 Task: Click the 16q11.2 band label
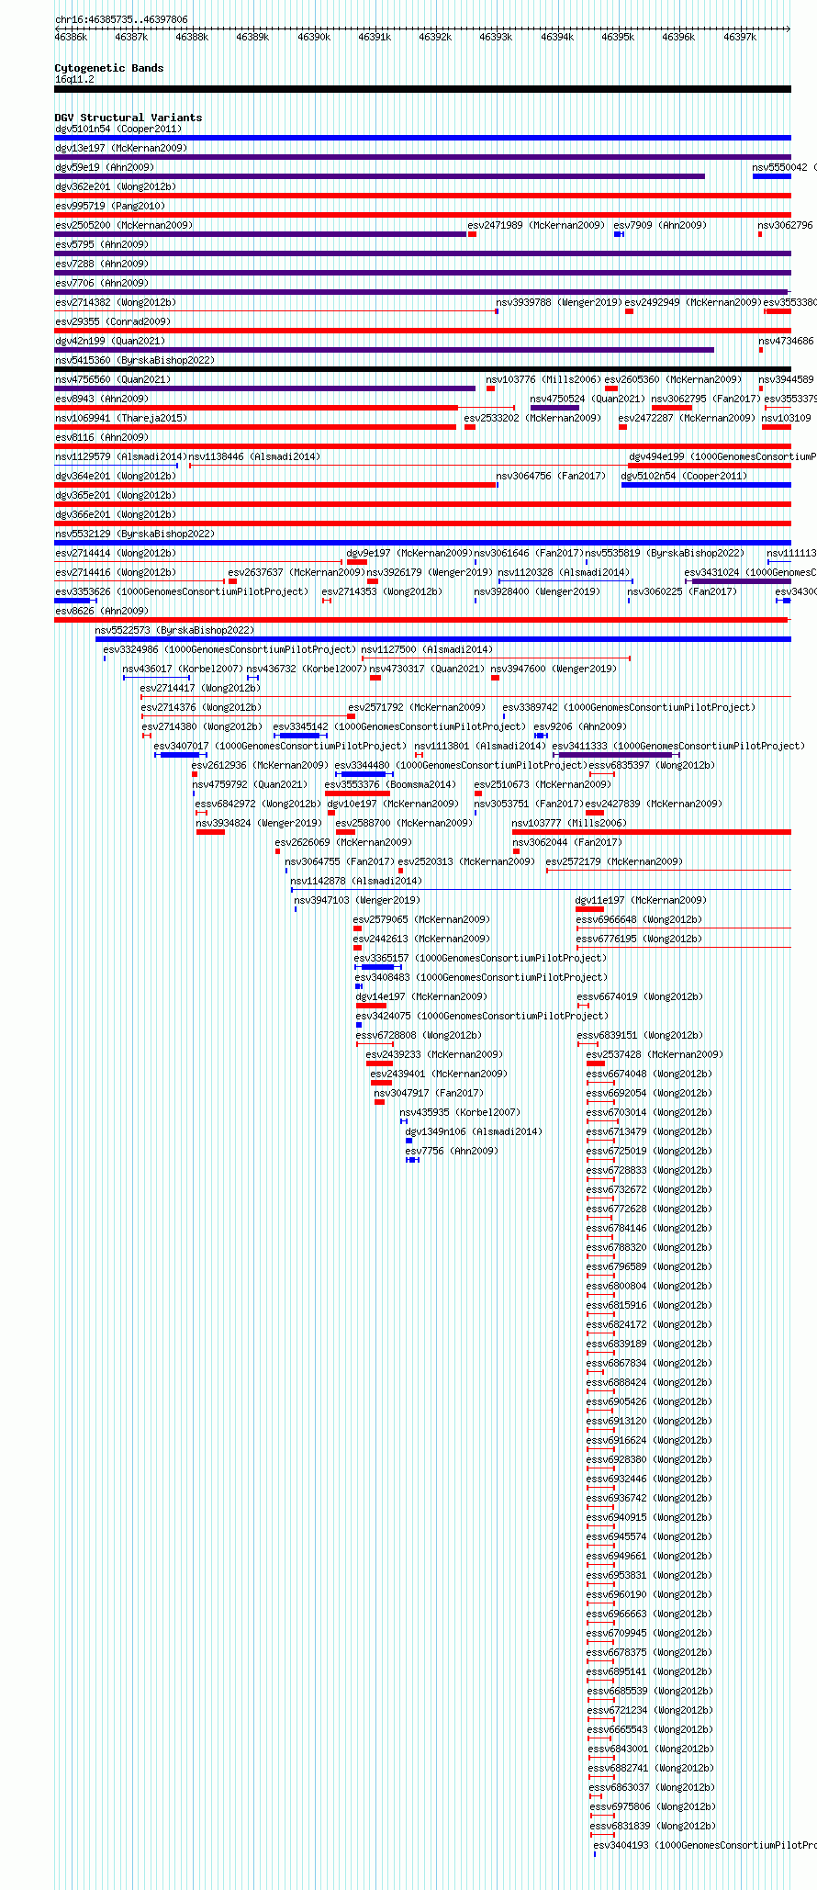pos(74,79)
